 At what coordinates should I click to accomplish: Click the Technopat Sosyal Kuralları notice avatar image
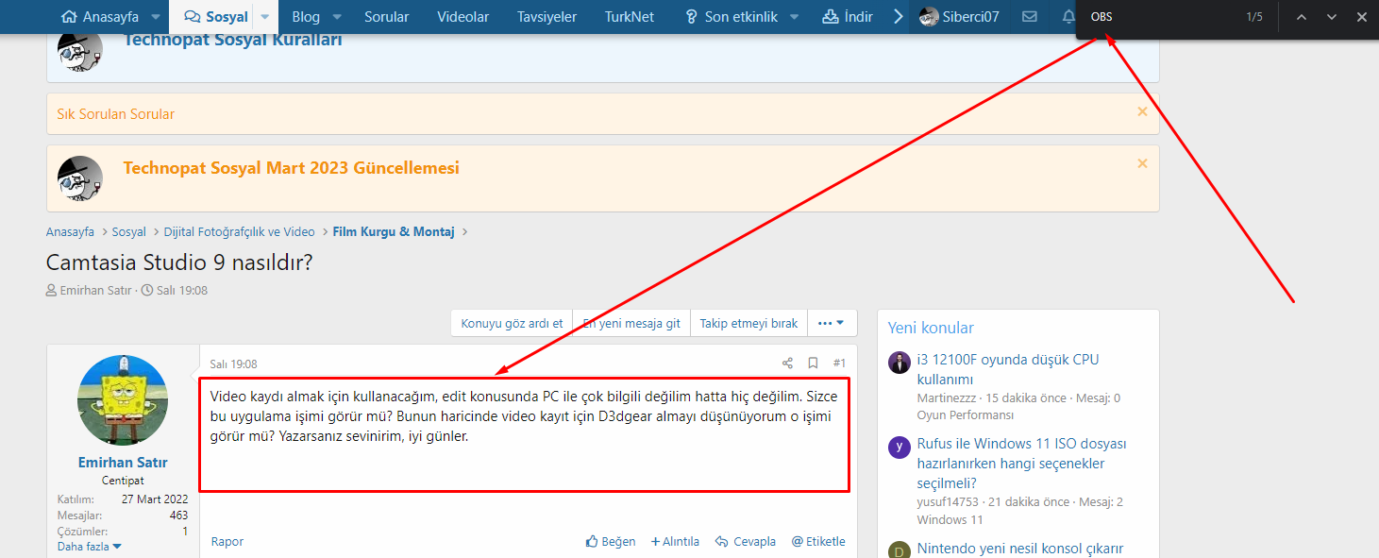[79, 51]
